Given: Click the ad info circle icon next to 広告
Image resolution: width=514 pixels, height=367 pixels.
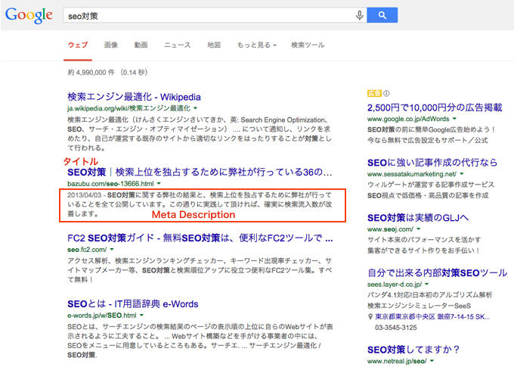Looking at the screenshot, I should pyautogui.click(x=386, y=94).
